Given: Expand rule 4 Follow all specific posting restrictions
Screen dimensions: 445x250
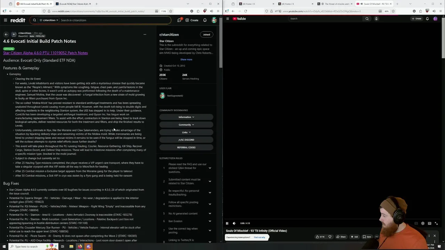Looking at the screenshot, I should 210,204.
